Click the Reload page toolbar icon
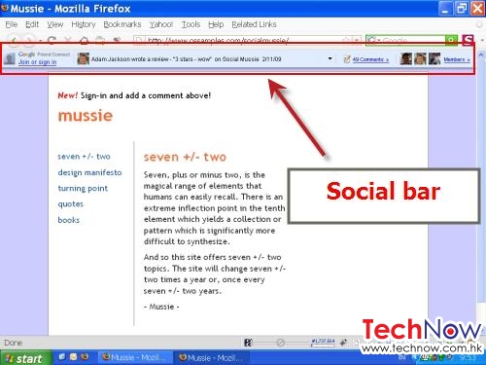The image size is (486, 365). point(52,40)
